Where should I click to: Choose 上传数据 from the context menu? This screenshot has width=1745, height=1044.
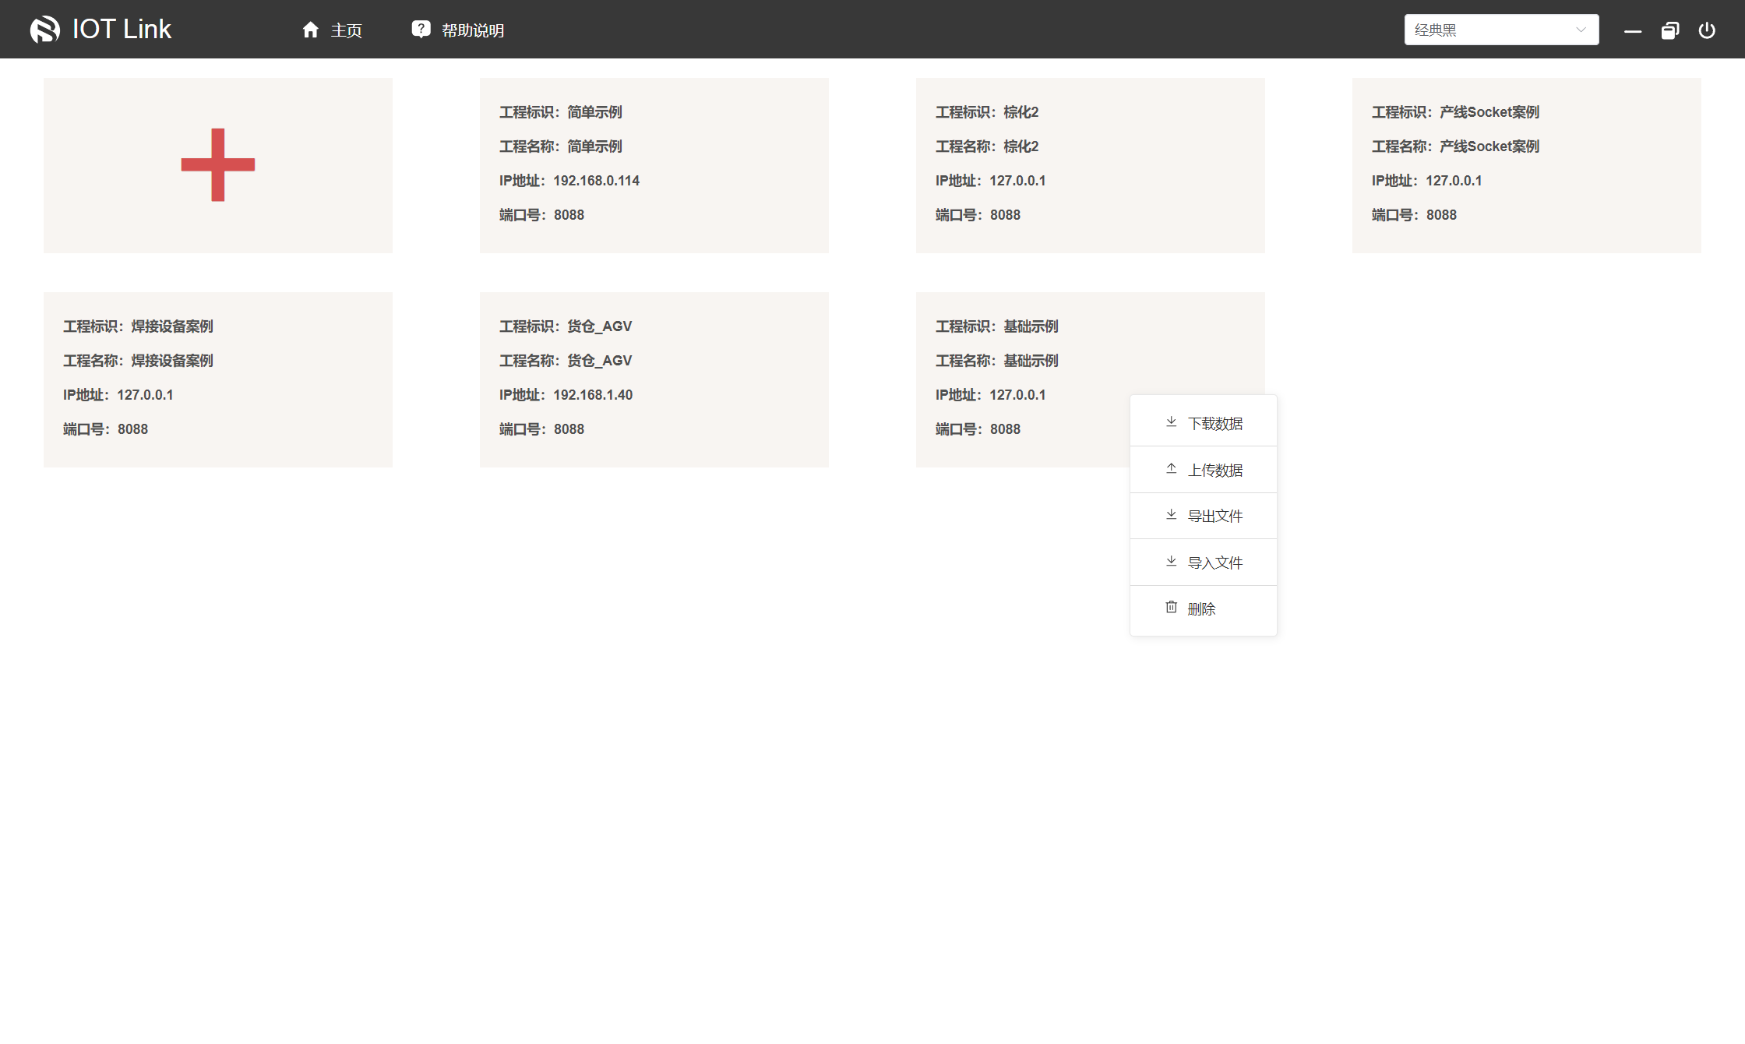1204,470
